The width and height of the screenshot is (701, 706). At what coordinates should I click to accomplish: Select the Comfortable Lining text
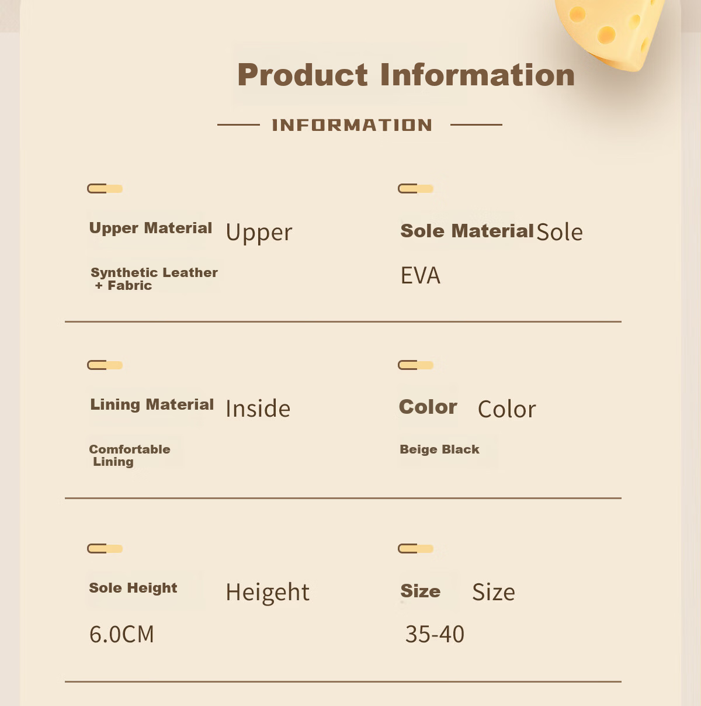(x=130, y=455)
